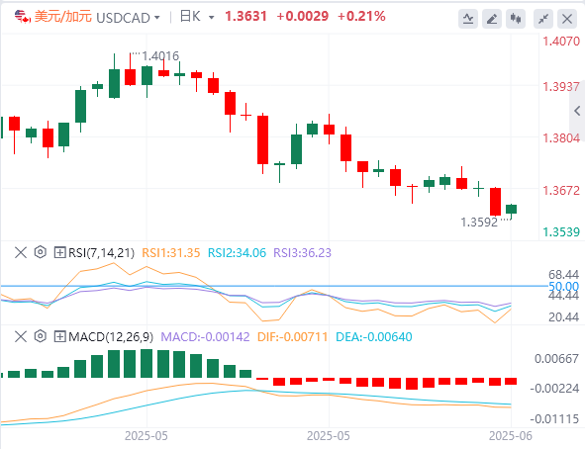Image resolution: width=585 pixels, height=449 pixels.
Task: Click the 美元/加元 currency pair name
Action: click(63, 17)
